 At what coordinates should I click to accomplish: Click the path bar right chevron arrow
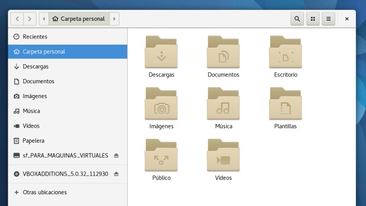point(114,19)
